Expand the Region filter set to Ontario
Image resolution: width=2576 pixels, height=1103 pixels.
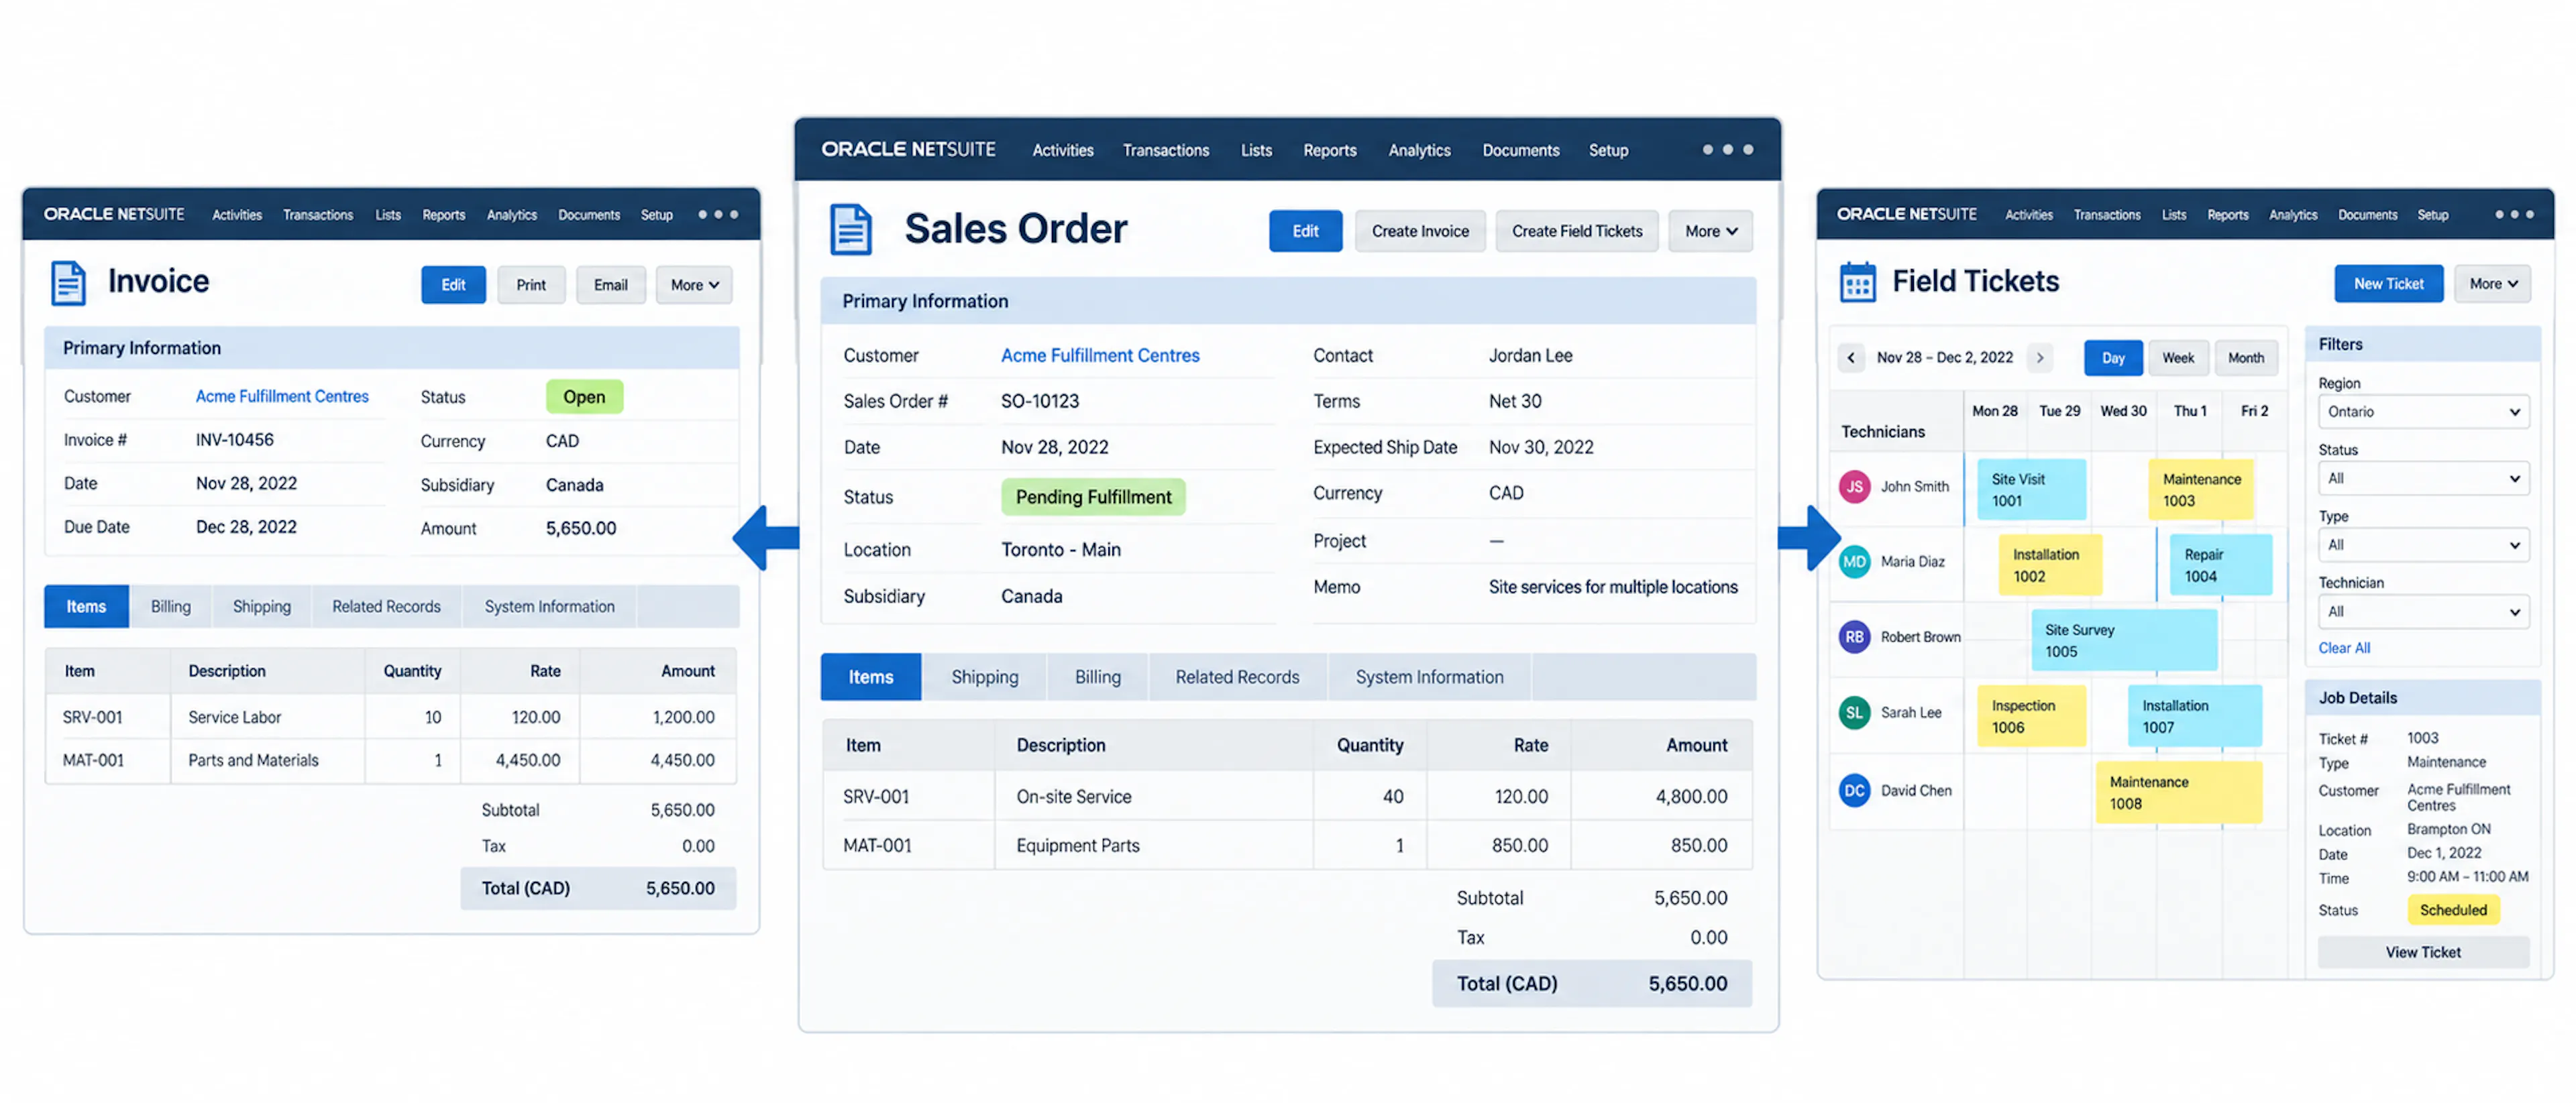(x=2423, y=412)
